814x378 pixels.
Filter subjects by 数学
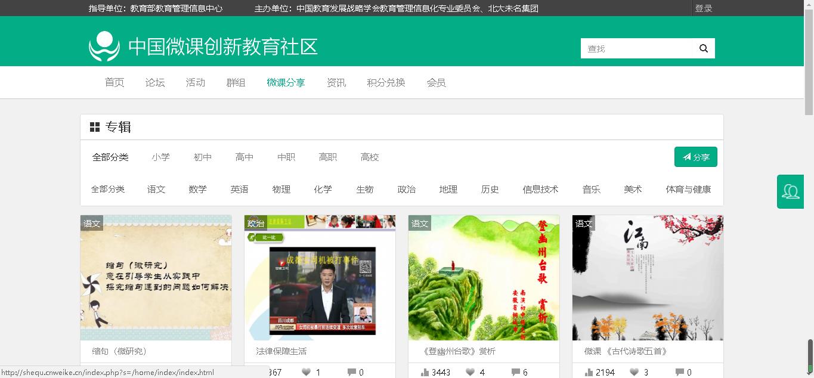coord(197,189)
